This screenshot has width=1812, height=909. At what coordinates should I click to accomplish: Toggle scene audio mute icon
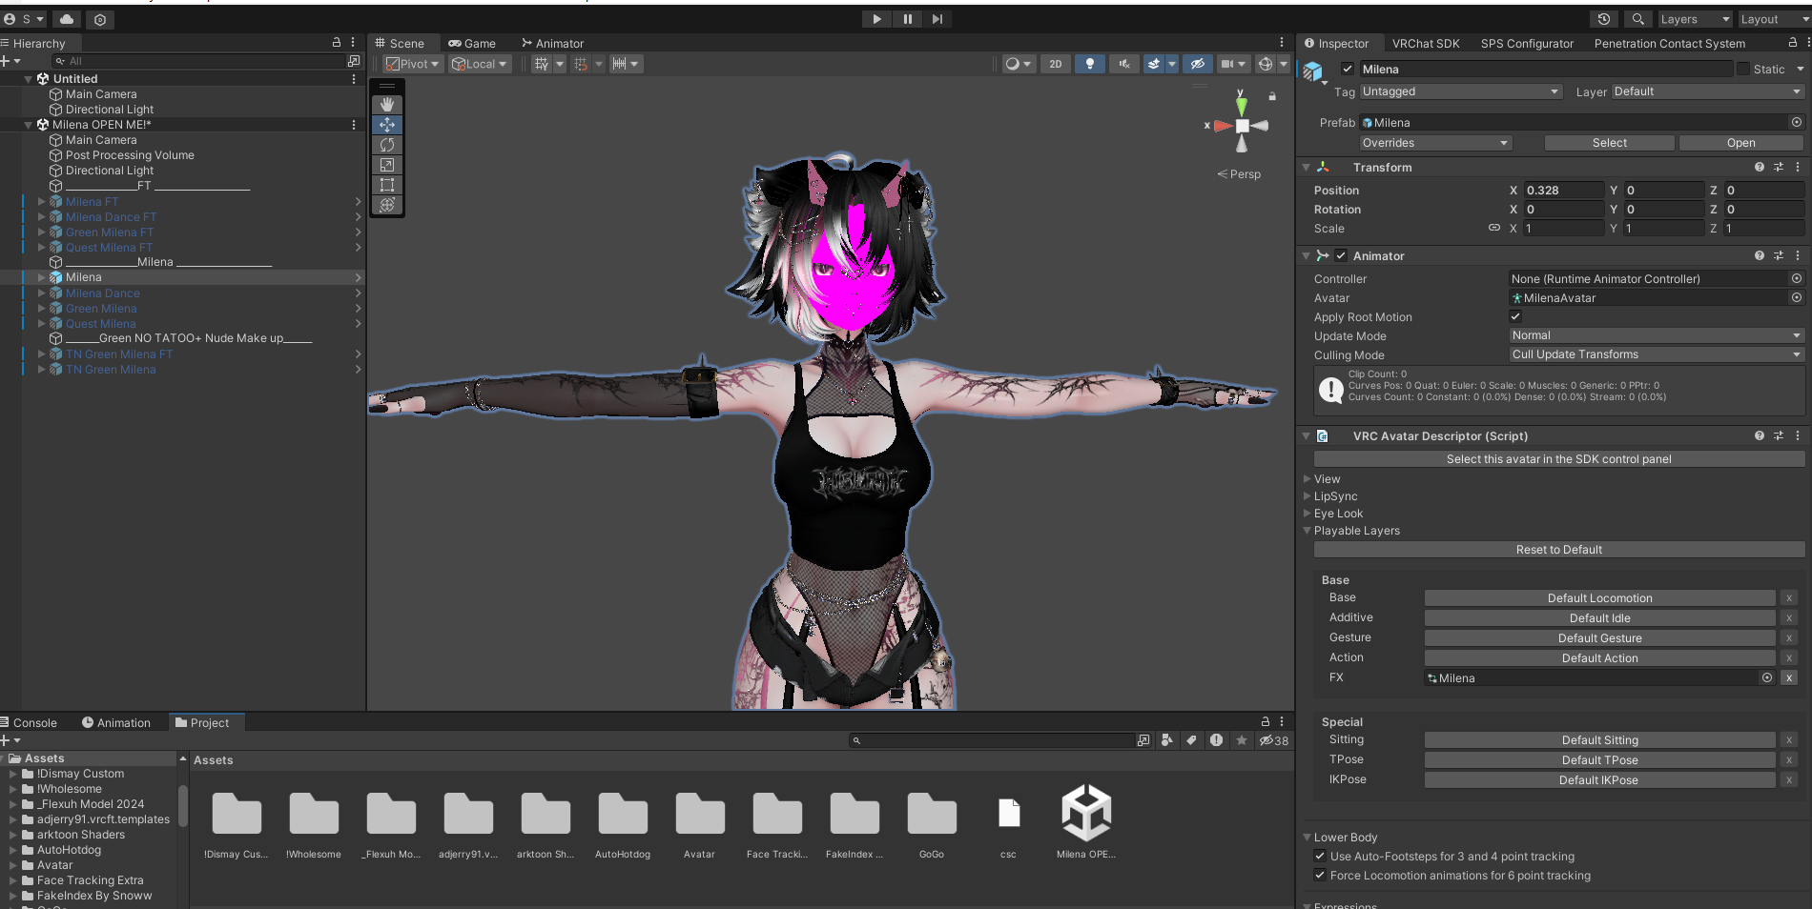[x=1124, y=64]
